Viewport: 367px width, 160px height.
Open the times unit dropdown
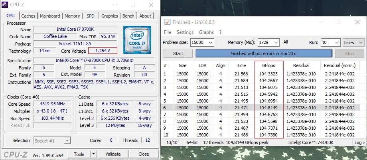(353, 43)
